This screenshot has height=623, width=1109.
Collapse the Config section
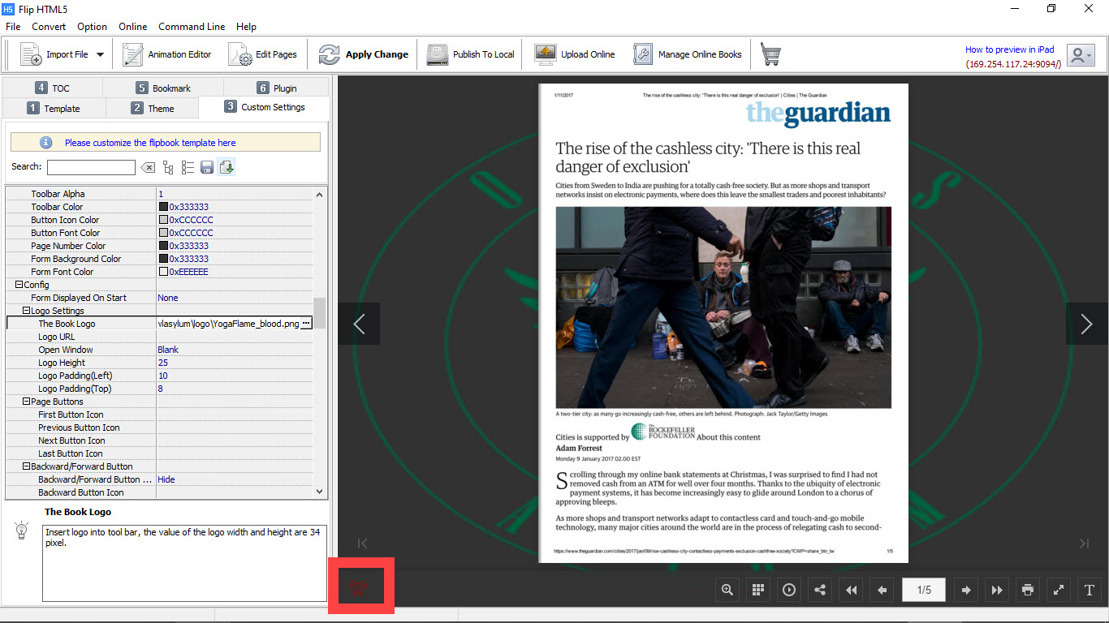point(19,285)
